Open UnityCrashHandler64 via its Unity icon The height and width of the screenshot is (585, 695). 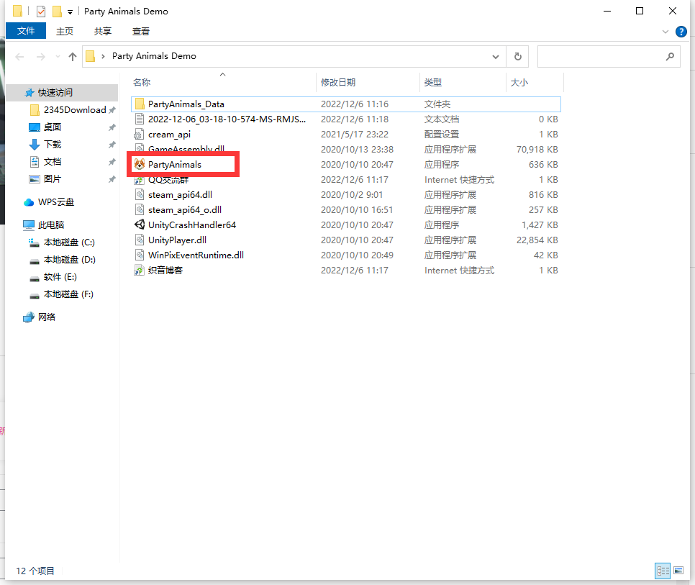click(140, 225)
